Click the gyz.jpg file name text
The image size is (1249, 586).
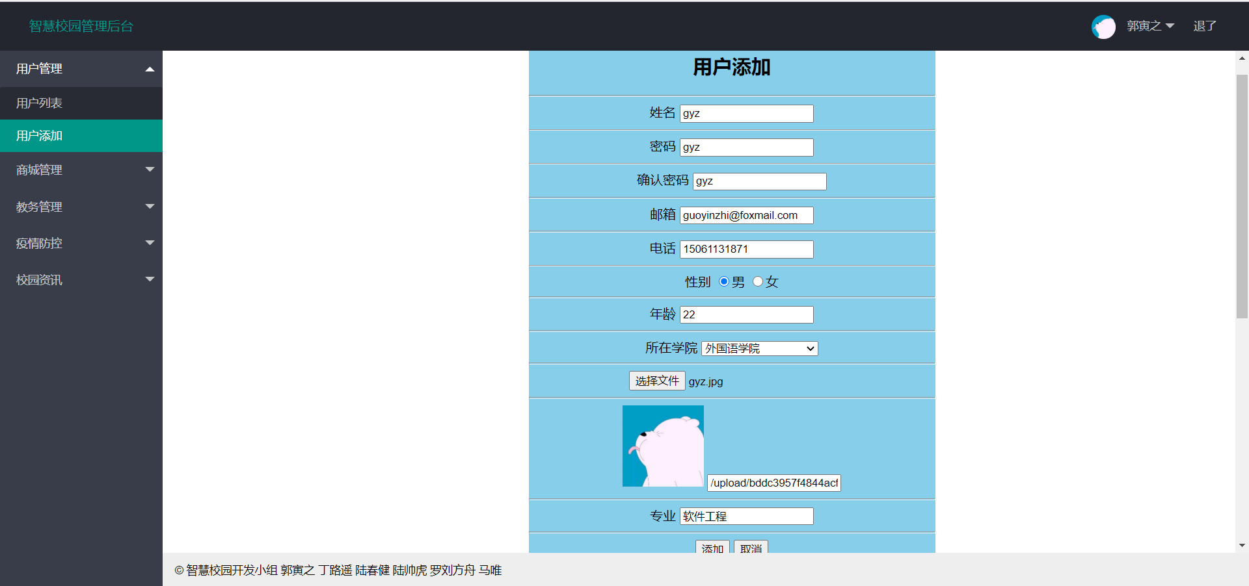(706, 382)
